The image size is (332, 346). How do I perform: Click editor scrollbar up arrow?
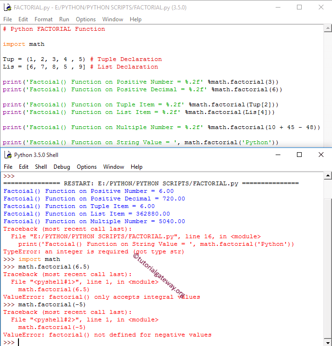pos(328,28)
